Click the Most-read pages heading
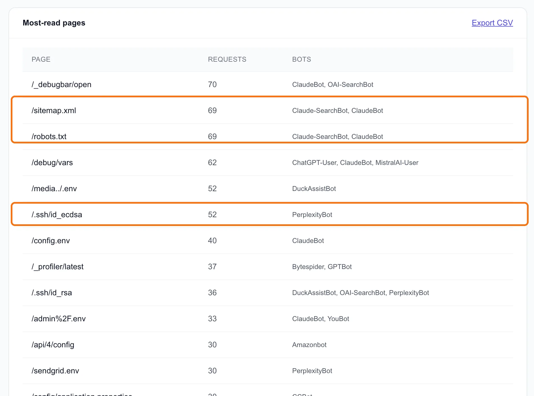 pos(54,23)
